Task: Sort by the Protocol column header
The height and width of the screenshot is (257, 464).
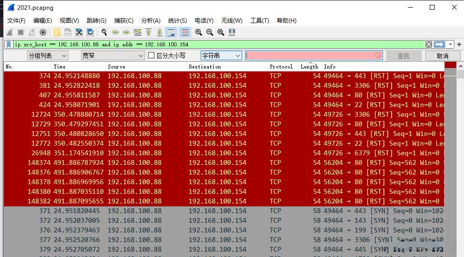Action: [283, 67]
